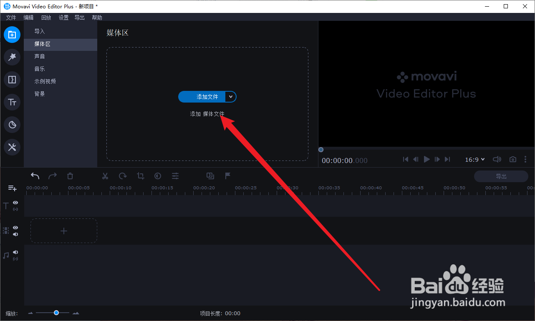535x321 pixels.
Task: Open the Clip properties sliders icon
Action: pos(175,176)
